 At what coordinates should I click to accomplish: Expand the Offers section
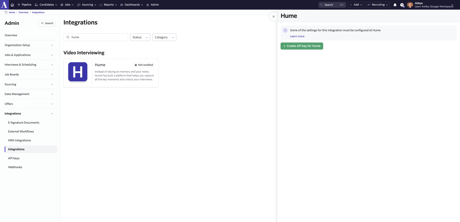(29, 104)
